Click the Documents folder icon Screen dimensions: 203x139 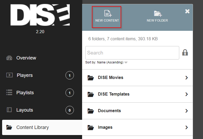tap(91, 111)
